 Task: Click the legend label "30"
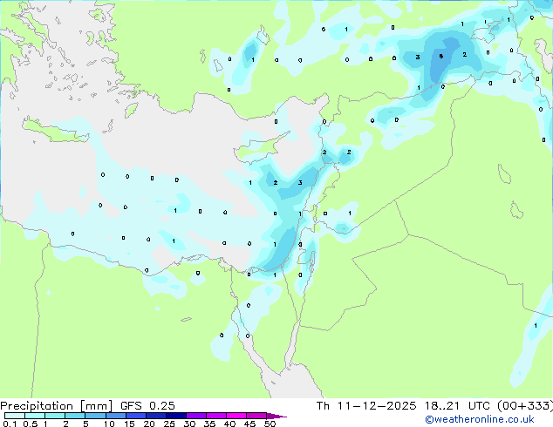(x=189, y=424)
